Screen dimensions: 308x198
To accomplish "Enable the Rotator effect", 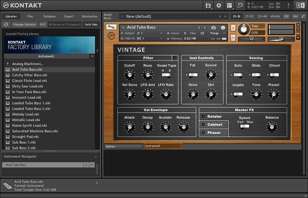I will 203,116.
